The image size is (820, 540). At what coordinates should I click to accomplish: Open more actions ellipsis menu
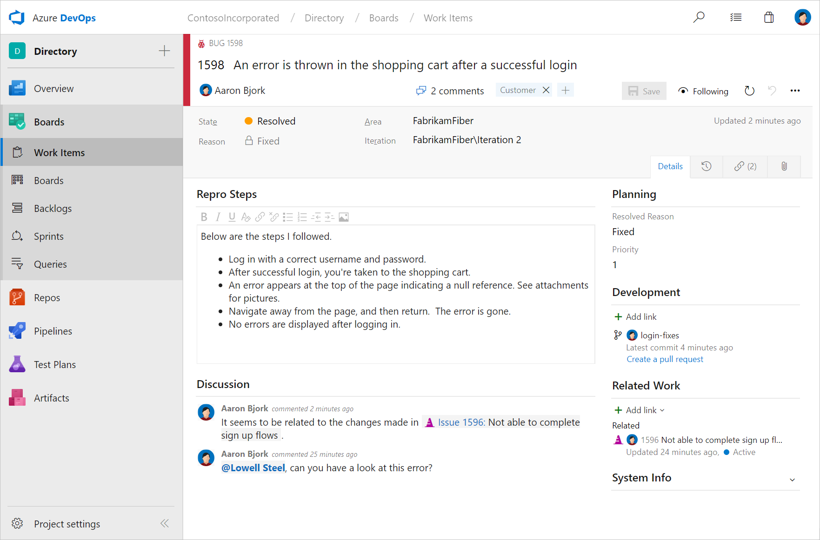pos(795,91)
